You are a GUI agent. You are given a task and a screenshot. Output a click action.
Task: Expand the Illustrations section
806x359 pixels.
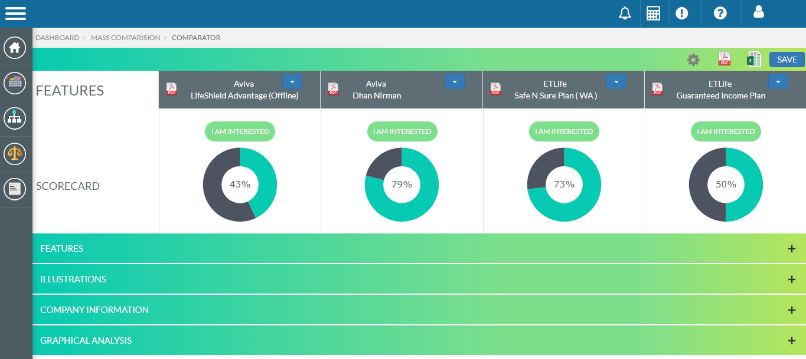point(792,279)
